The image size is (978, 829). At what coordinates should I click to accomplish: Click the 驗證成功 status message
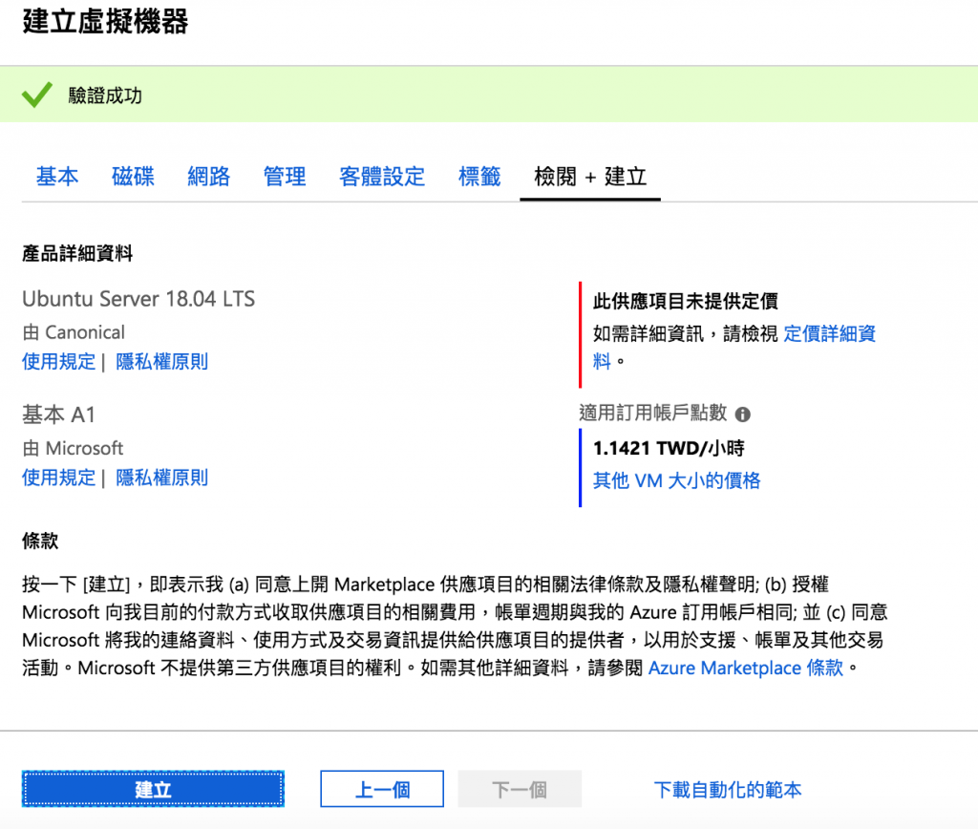(105, 96)
